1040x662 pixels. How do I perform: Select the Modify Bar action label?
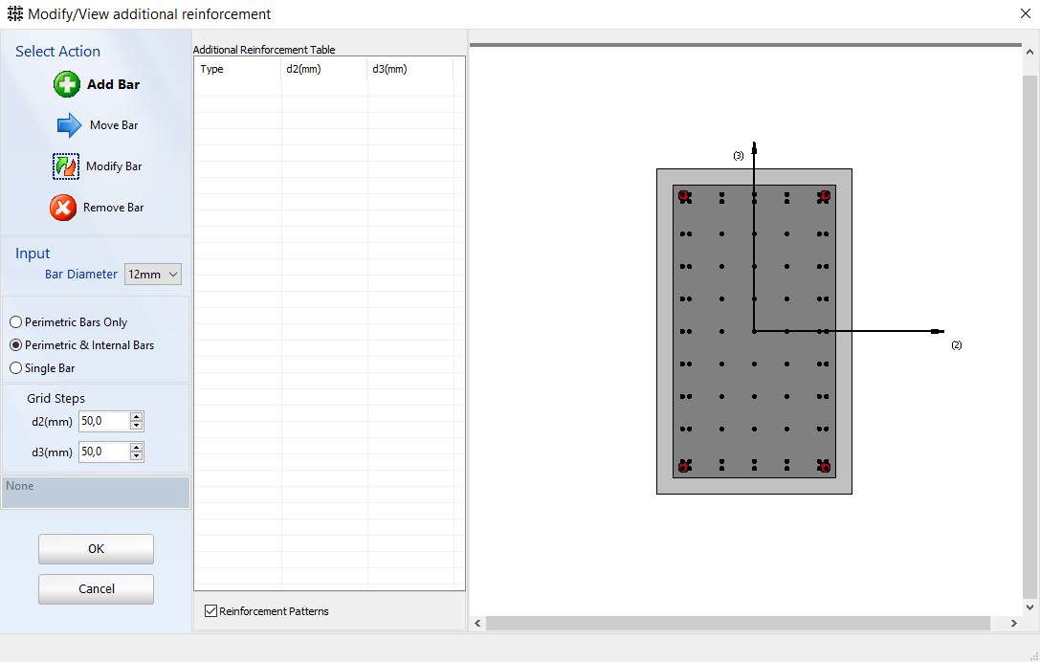pos(114,166)
